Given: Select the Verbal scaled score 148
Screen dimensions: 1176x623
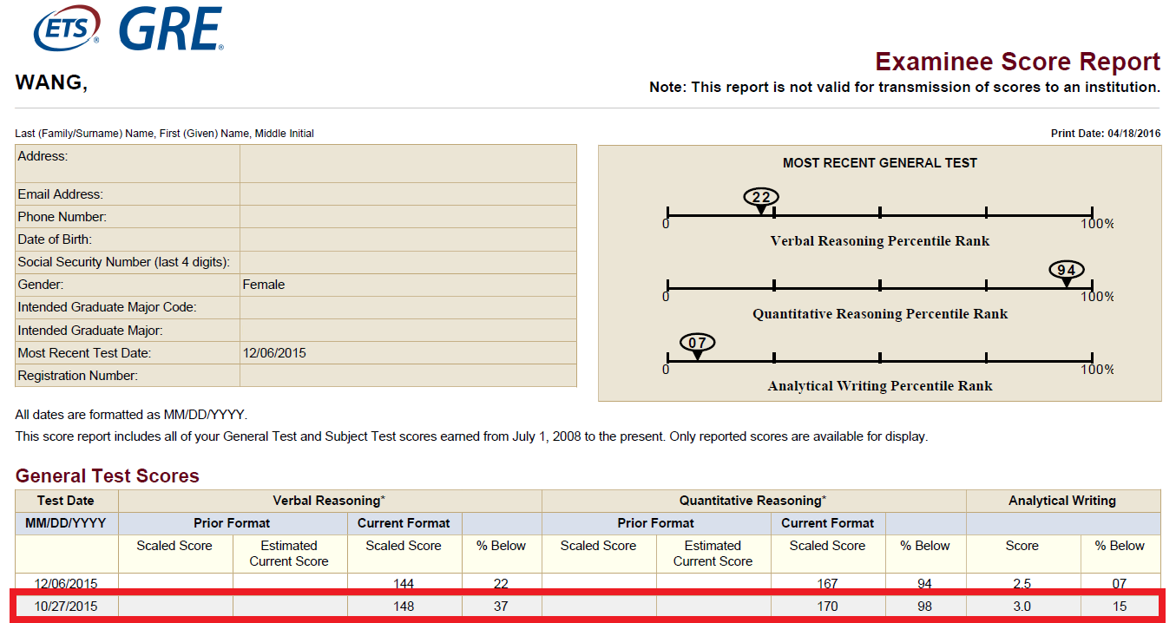Looking at the screenshot, I should tap(404, 607).
